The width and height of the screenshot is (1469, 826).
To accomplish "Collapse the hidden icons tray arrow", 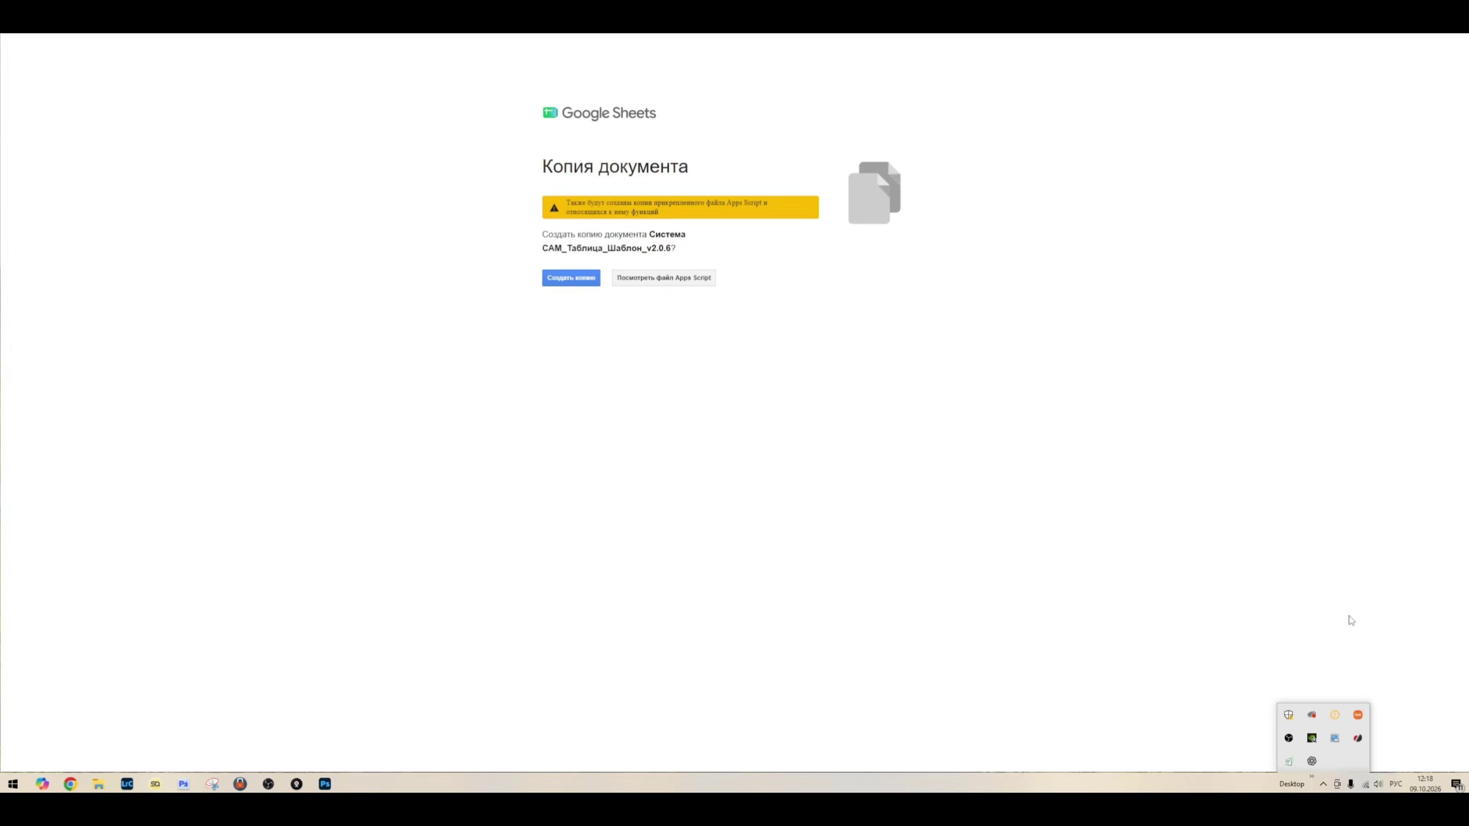I will [x=1323, y=784].
